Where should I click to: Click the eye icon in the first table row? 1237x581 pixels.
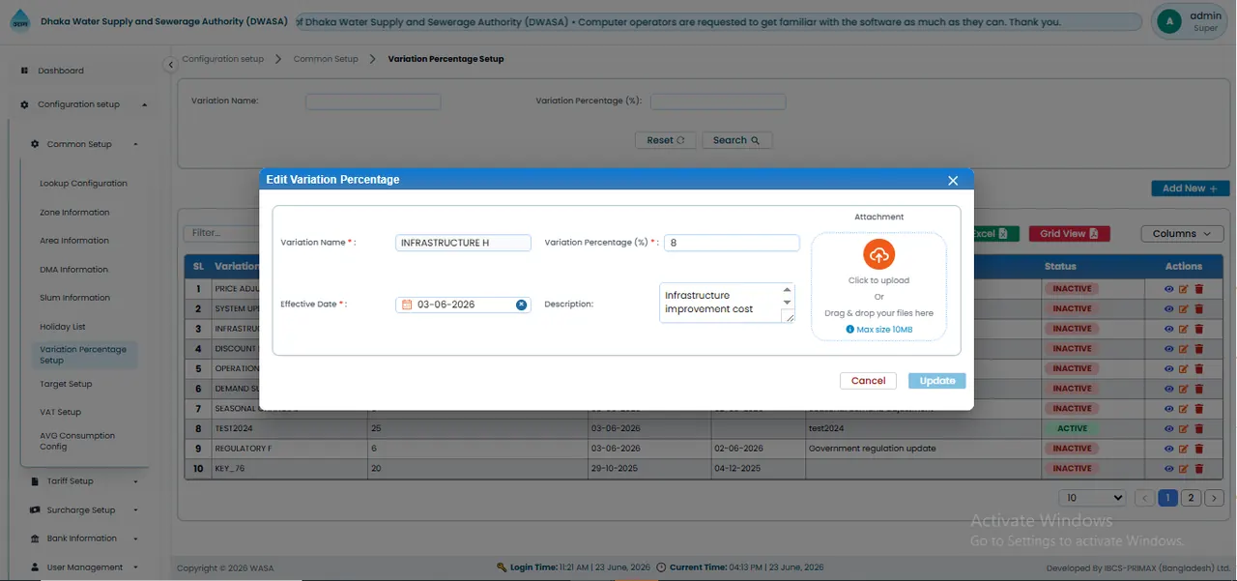point(1169,289)
